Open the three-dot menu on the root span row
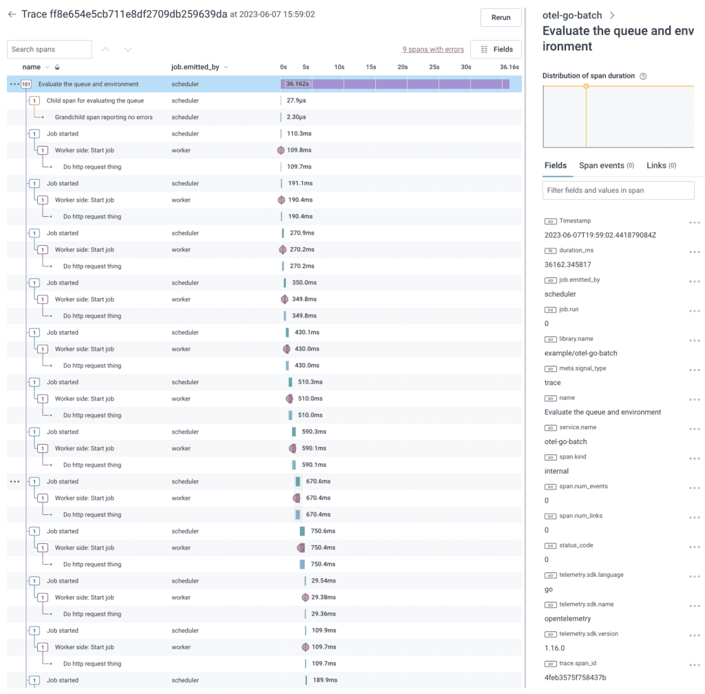 point(14,84)
